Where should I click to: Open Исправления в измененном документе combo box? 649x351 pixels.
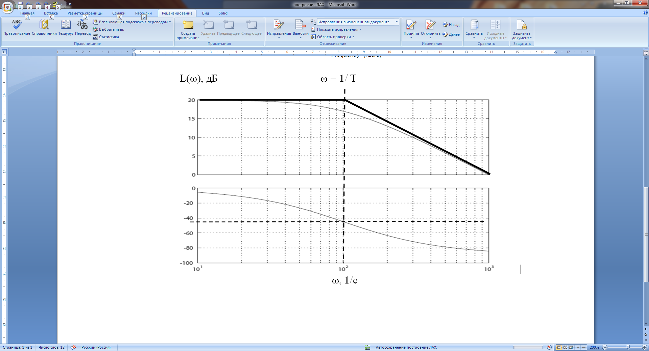358,22
